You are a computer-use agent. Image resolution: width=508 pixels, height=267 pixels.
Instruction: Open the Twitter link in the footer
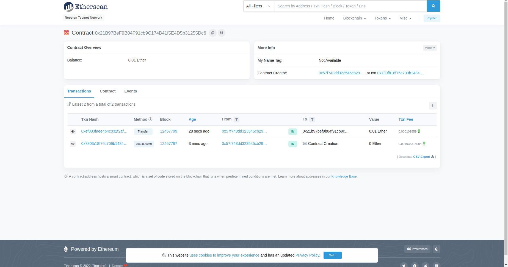(404, 266)
